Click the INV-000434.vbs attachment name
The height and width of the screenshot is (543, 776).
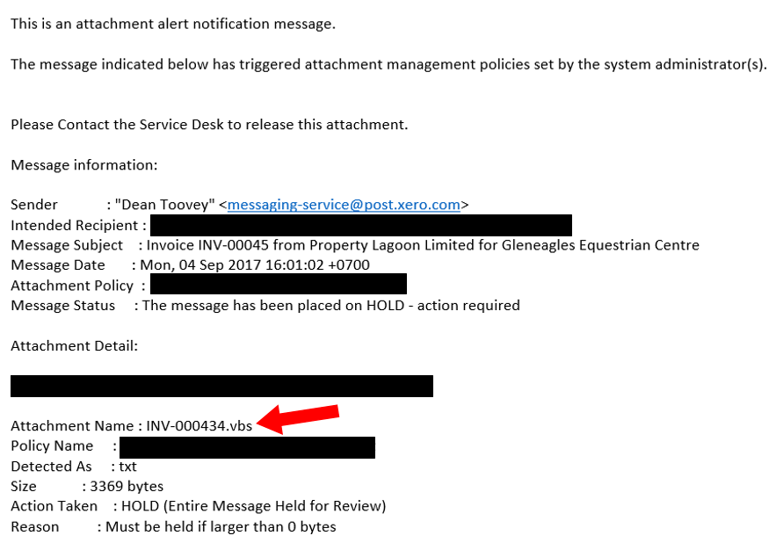pyautogui.click(x=199, y=426)
